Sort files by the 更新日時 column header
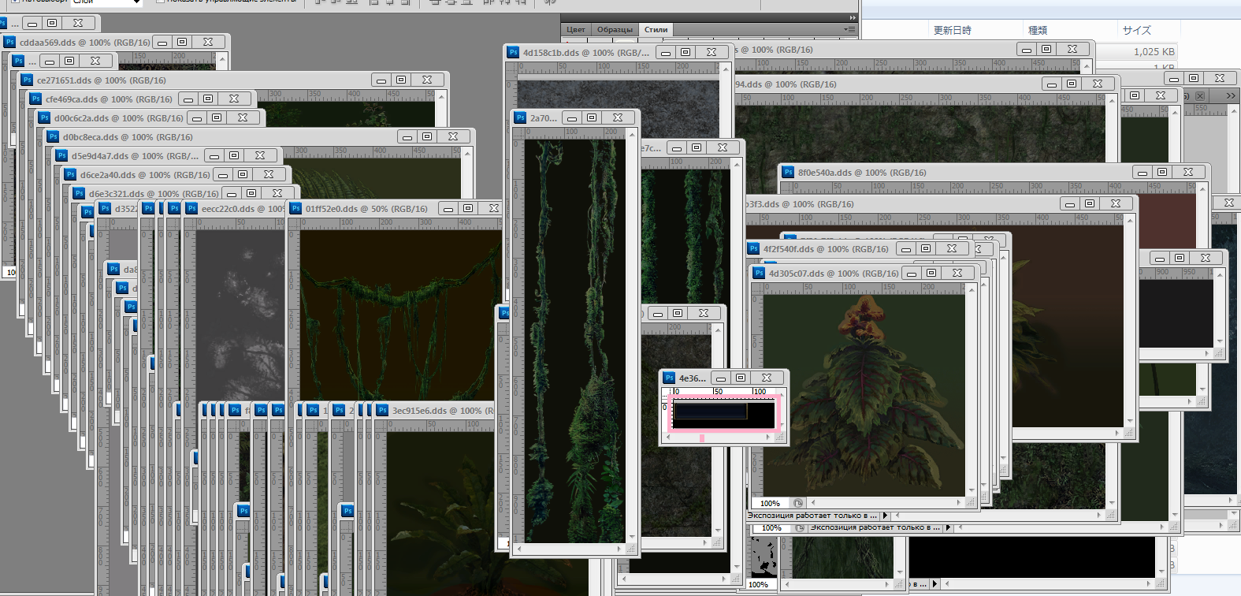Screen dimensions: 1241x596 [x=952, y=30]
